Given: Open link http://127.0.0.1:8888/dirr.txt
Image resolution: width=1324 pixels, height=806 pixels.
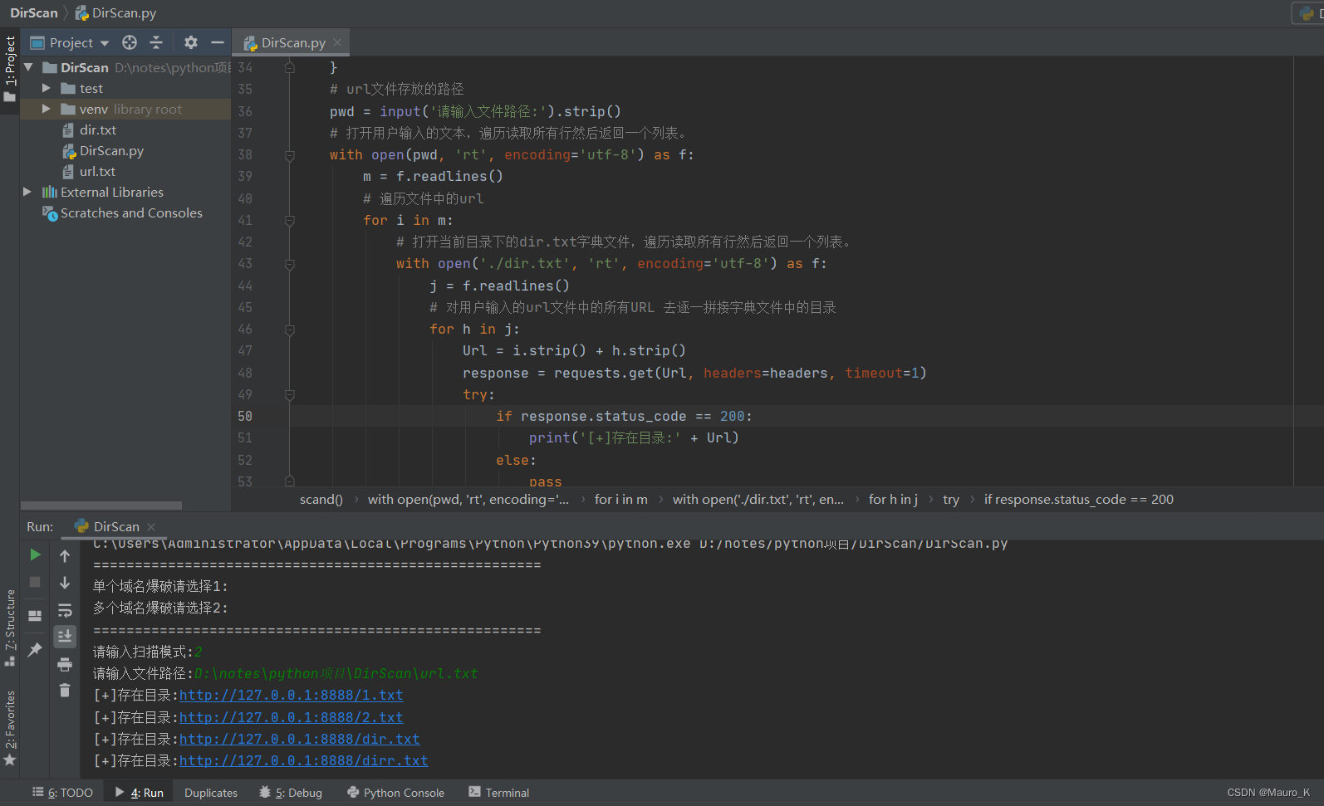Looking at the screenshot, I should (x=303, y=760).
